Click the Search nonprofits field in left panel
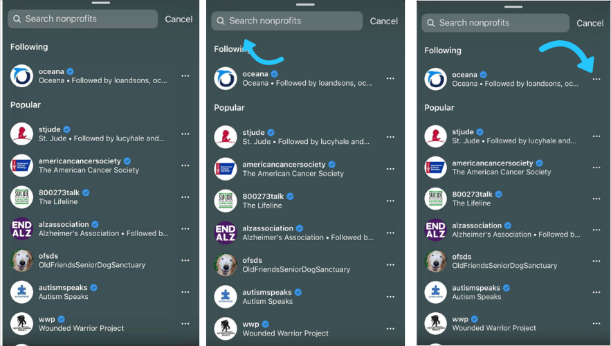Image resolution: width=611 pixels, height=346 pixels. [82, 19]
